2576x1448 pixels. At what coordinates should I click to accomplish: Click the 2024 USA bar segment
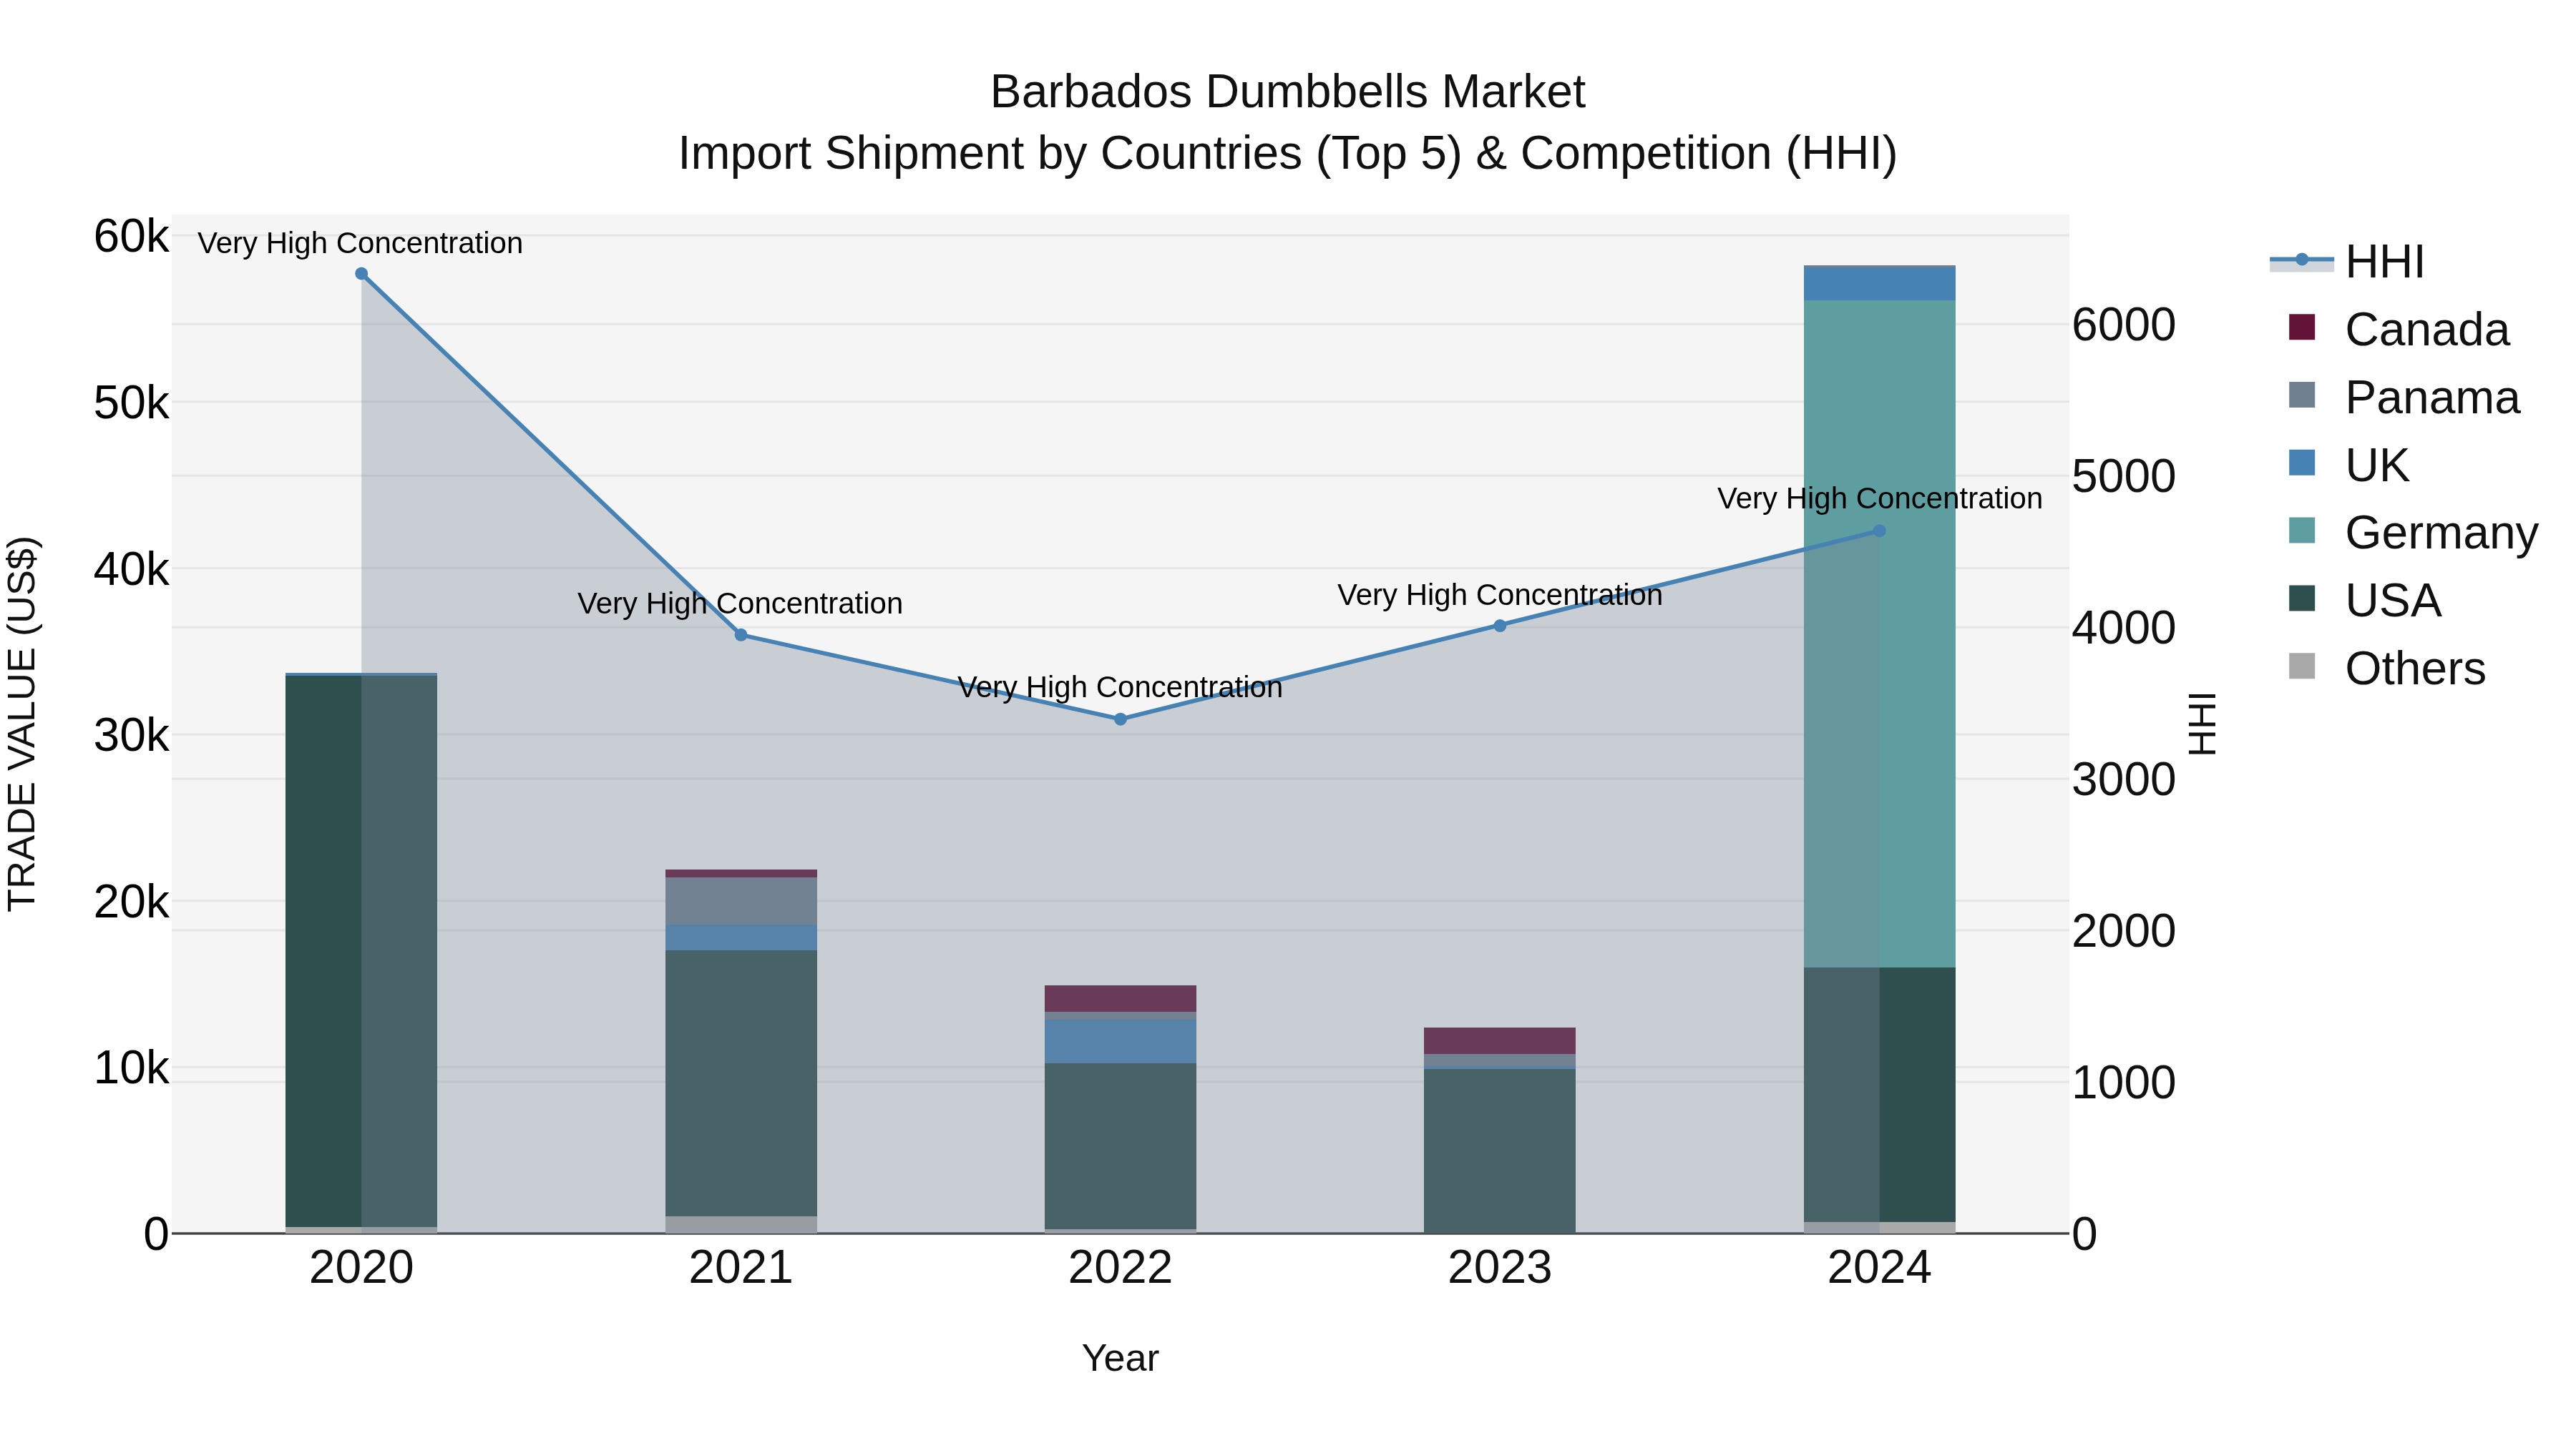(x=1880, y=1094)
